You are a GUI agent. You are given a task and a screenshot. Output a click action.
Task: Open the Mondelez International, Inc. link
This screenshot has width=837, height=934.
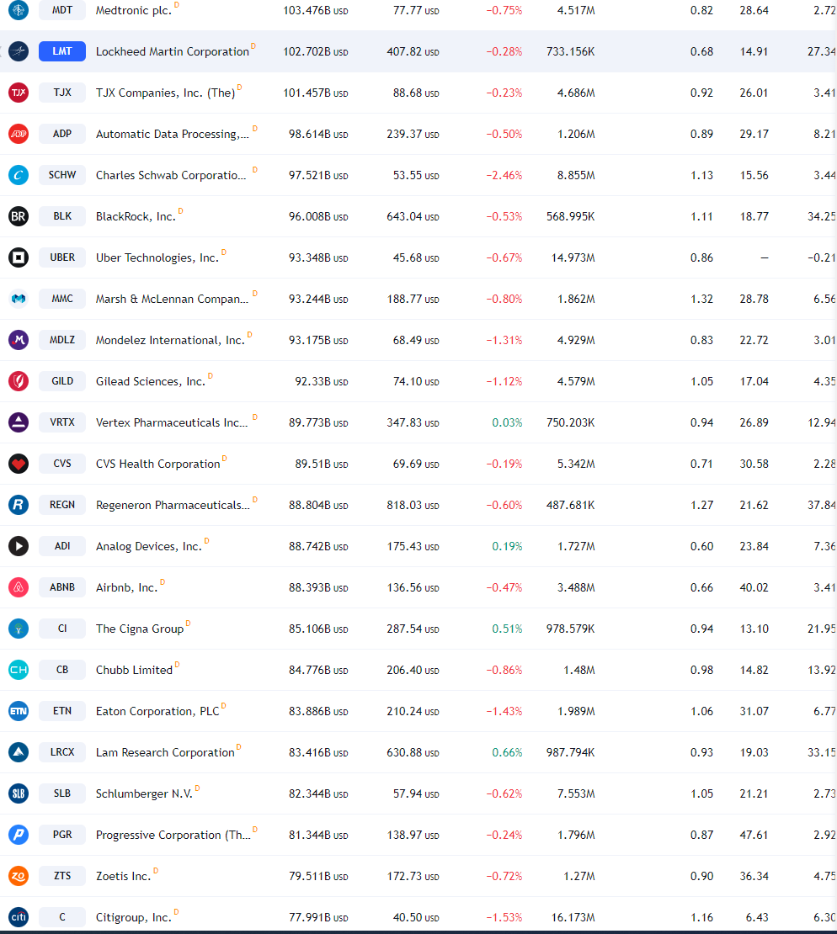click(170, 340)
